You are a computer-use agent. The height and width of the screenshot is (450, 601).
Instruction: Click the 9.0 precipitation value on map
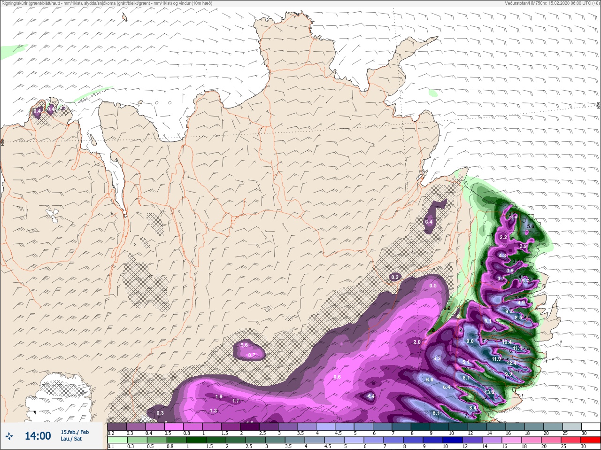click(x=470, y=341)
